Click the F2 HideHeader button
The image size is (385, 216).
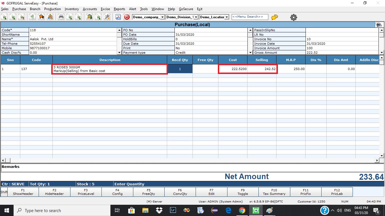click(54, 192)
